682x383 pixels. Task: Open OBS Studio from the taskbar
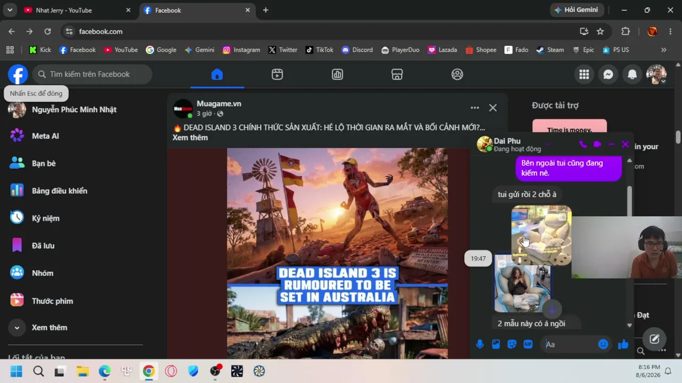215,371
